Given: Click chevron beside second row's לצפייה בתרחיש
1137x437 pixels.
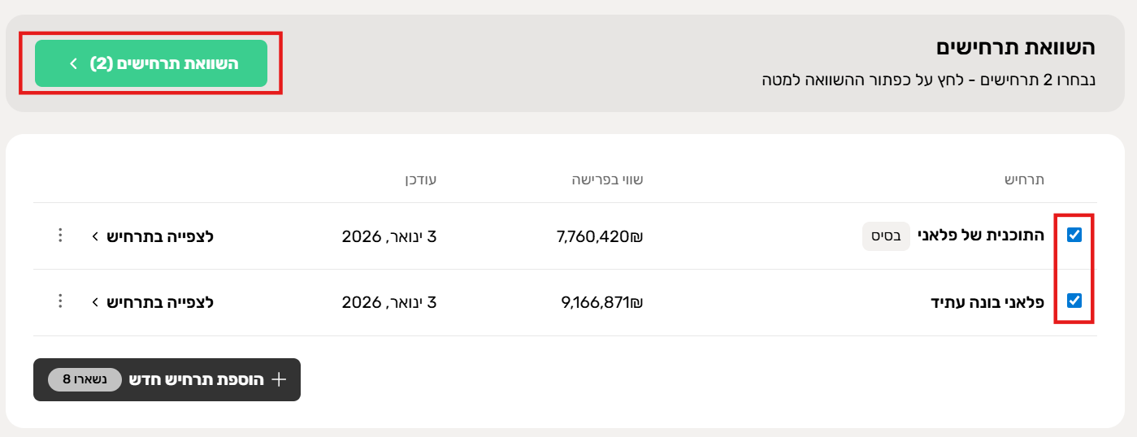Looking at the screenshot, I should (95, 302).
